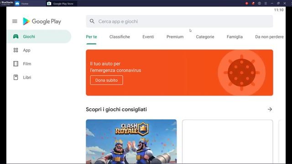Click the search magnifier icon

click(x=92, y=21)
